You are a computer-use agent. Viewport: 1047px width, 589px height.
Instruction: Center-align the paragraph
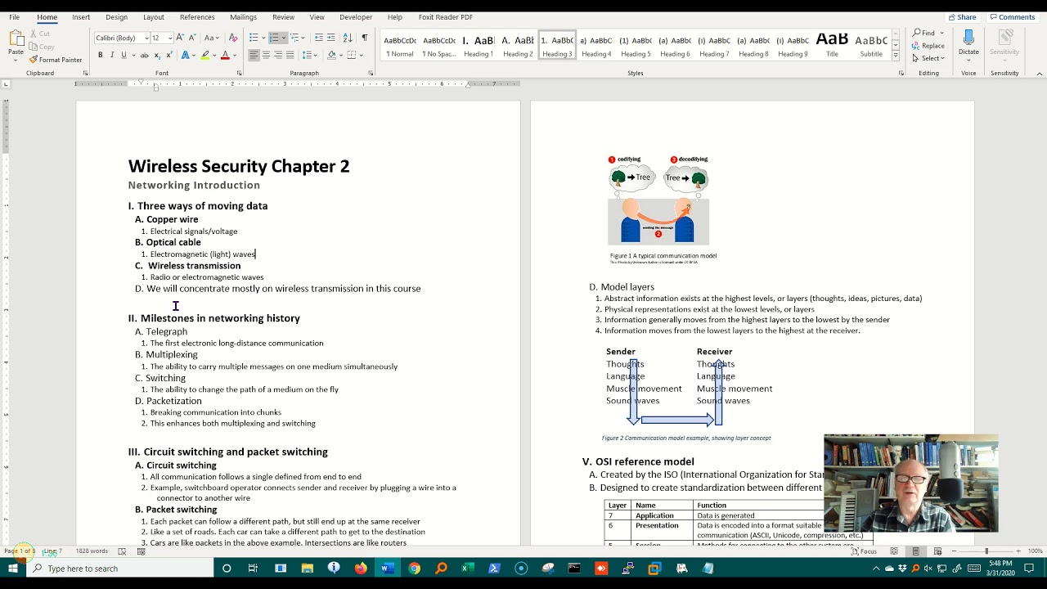266,55
